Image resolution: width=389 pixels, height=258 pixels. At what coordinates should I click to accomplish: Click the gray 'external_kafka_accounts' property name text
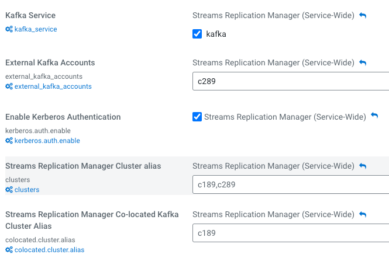(x=44, y=76)
